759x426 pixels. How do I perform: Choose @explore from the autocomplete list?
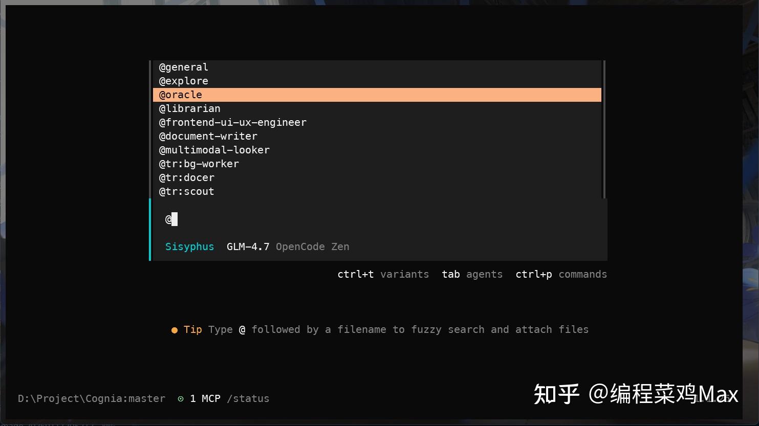pos(377,81)
